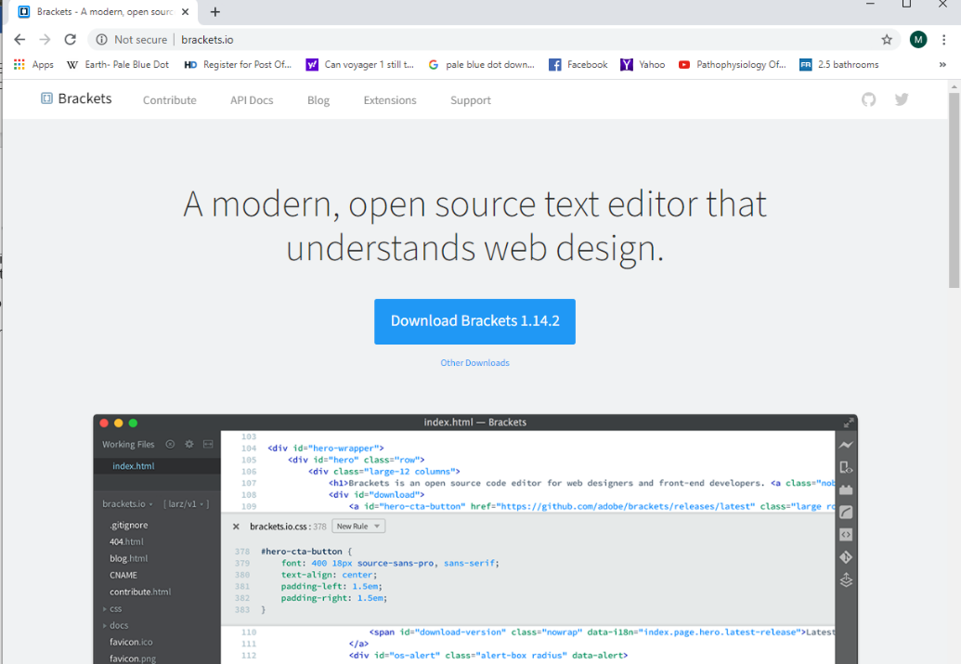Open the Blog nav item

[x=318, y=100]
